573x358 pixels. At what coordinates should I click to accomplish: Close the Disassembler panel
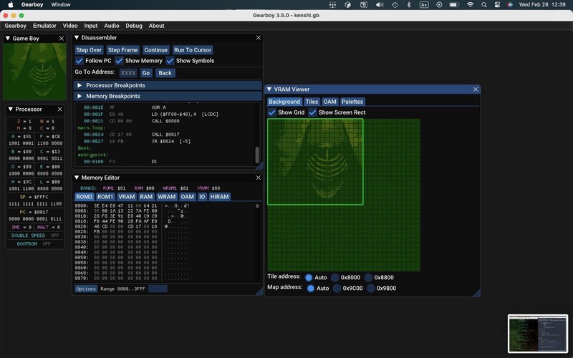tap(259, 38)
